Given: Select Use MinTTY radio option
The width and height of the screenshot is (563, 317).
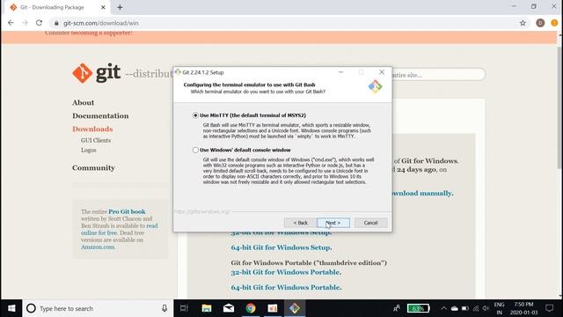Looking at the screenshot, I should click(x=195, y=115).
